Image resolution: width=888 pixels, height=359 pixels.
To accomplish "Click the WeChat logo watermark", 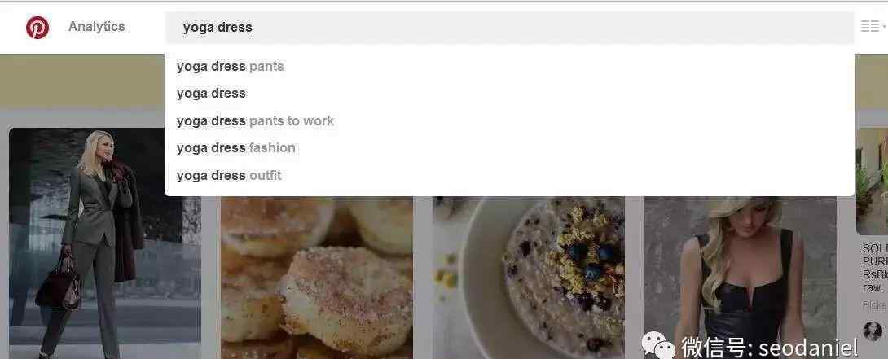I will pyautogui.click(x=657, y=345).
